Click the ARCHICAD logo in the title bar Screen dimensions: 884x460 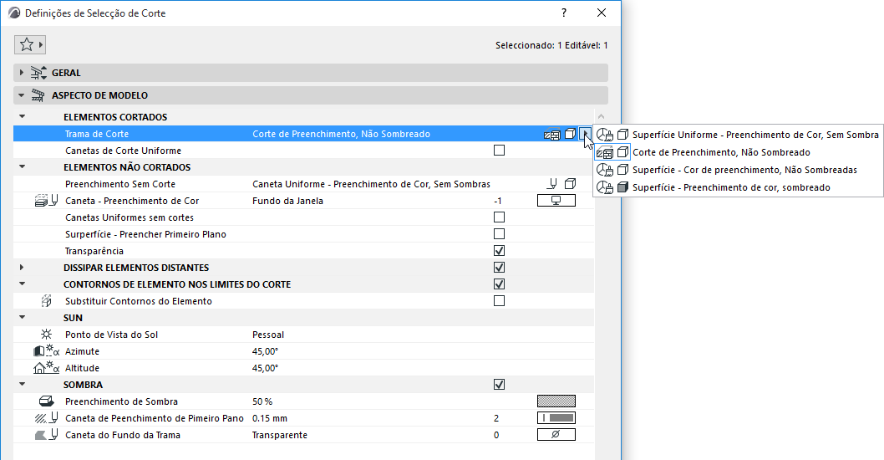(14, 13)
